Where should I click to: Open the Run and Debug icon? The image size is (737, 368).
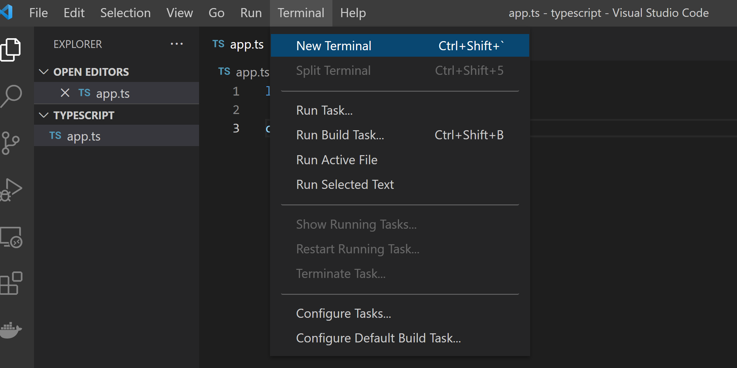pyautogui.click(x=11, y=189)
